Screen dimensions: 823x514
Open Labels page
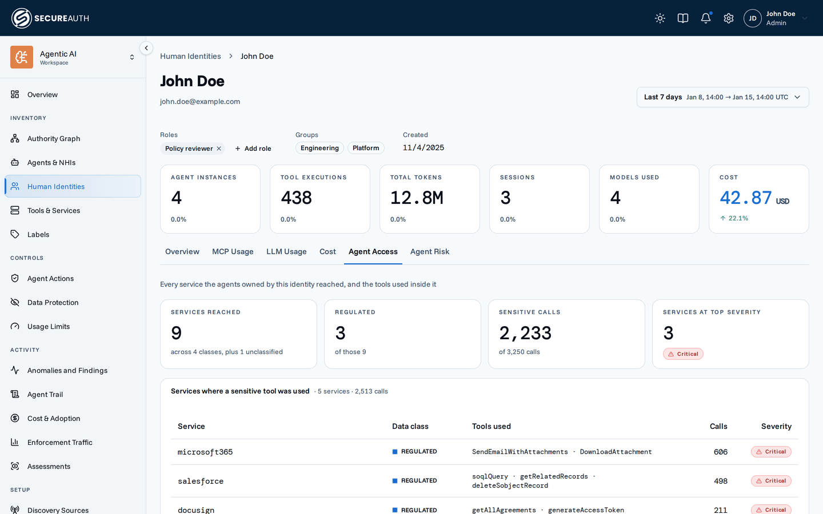click(x=73, y=235)
